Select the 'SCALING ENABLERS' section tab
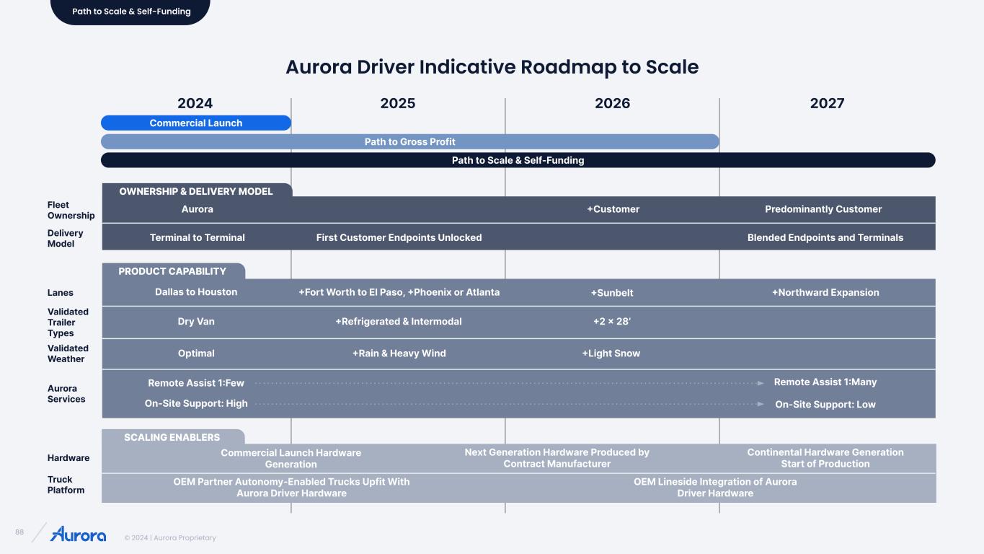 pos(172,437)
